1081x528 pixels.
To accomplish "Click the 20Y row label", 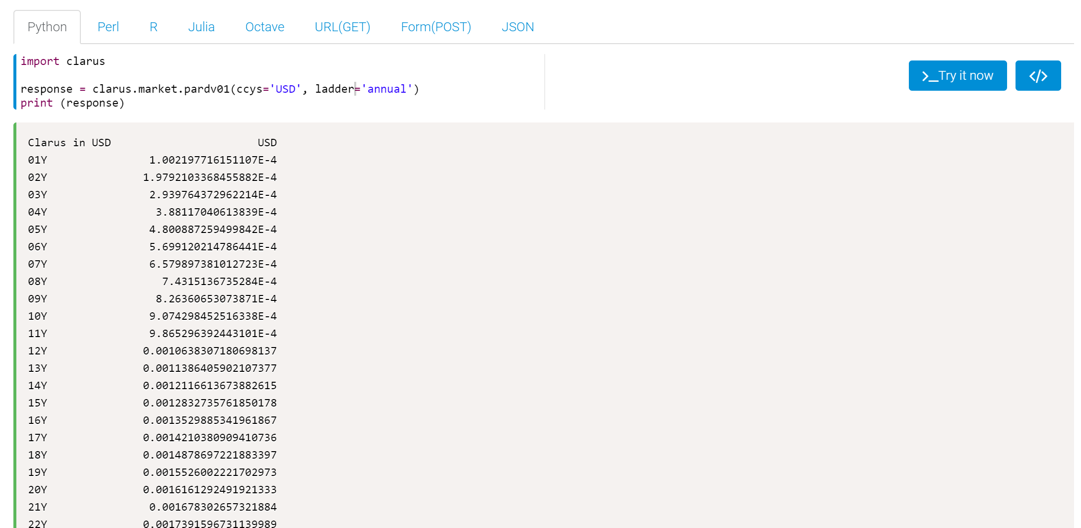I will (38, 490).
